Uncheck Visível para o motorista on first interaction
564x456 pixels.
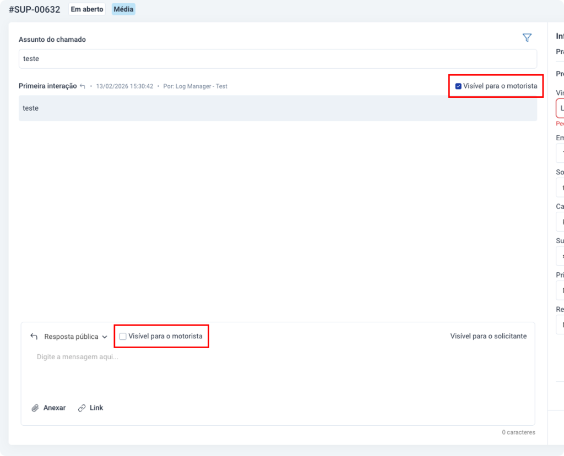pyautogui.click(x=458, y=86)
